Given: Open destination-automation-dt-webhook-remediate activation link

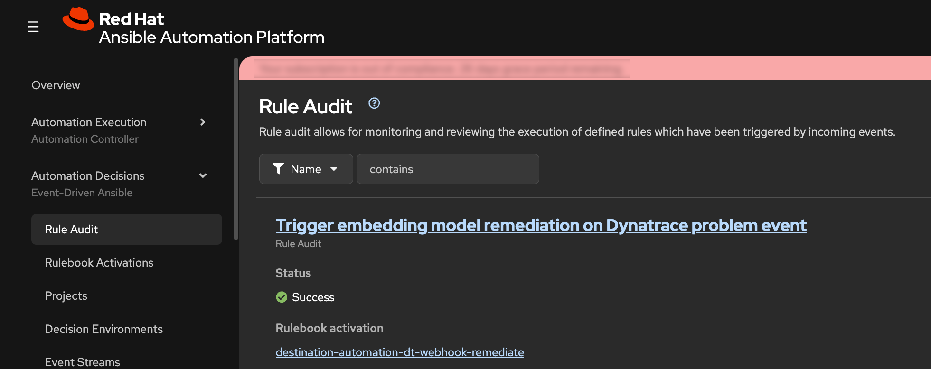Looking at the screenshot, I should pos(400,352).
